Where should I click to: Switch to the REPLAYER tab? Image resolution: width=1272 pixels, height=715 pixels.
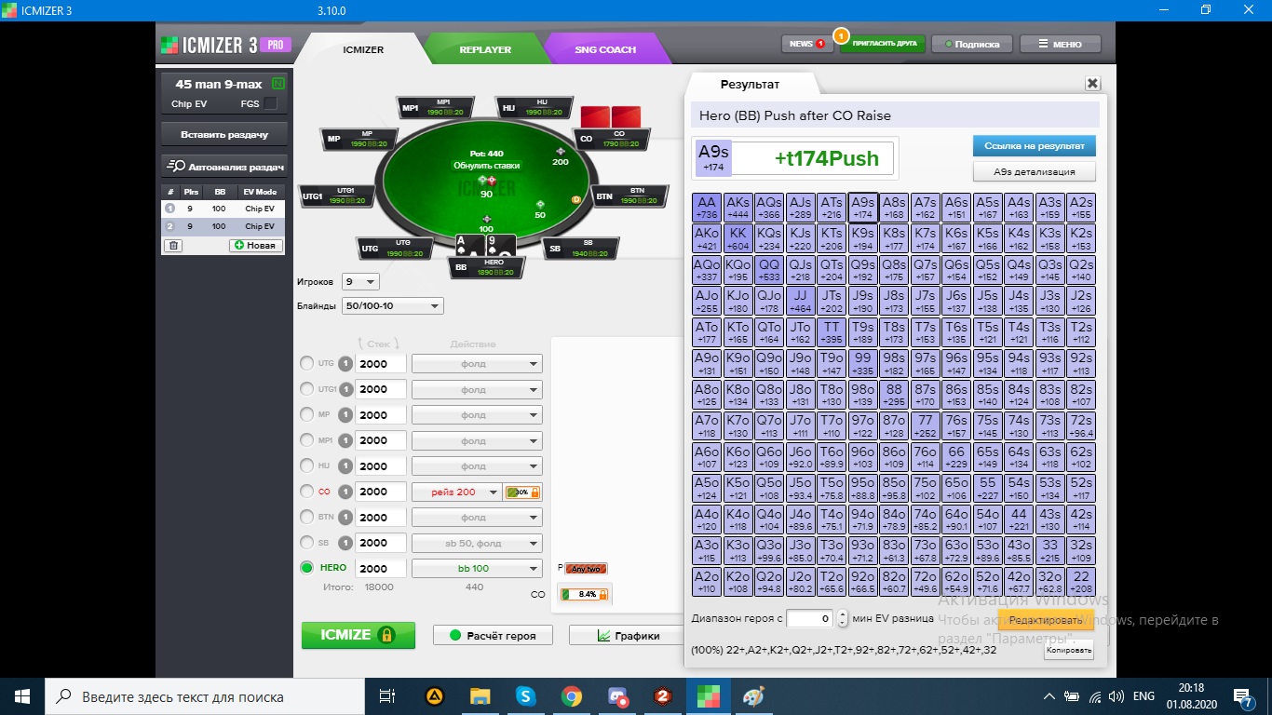pyautogui.click(x=485, y=49)
